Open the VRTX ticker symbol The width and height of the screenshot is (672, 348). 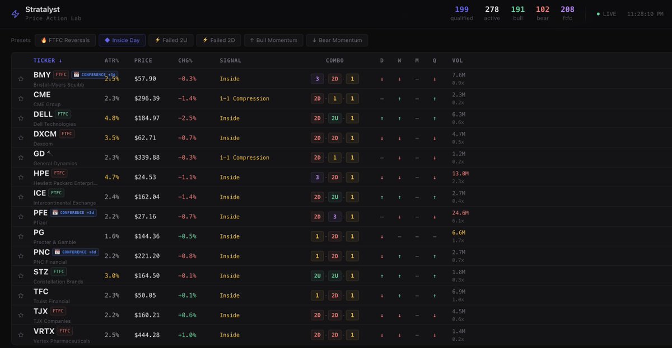(x=44, y=331)
